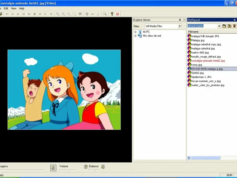237x178 pixels.
Task: Pin the MyPlayList panel
Action: 234,20
